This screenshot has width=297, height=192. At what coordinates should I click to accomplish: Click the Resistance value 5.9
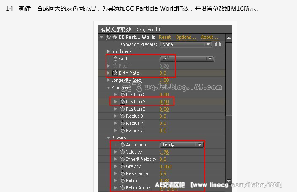click(163, 174)
